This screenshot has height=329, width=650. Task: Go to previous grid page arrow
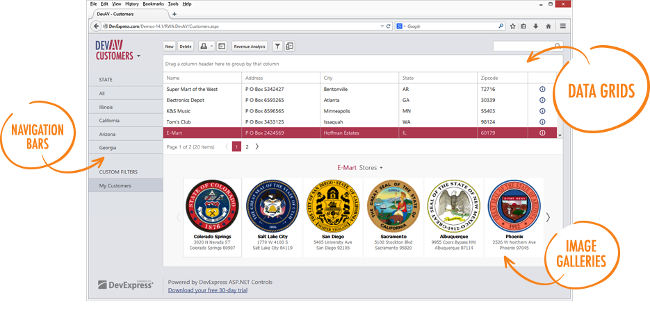coord(227,146)
